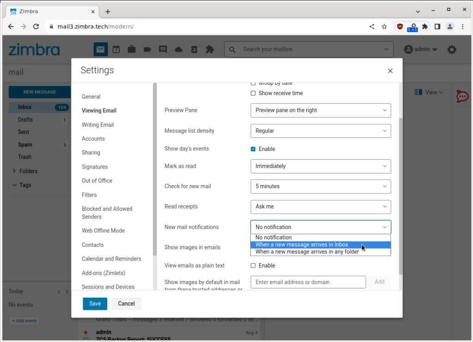Open the Mail app icon
The width and height of the screenshot is (473, 342).
coord(100,49)
